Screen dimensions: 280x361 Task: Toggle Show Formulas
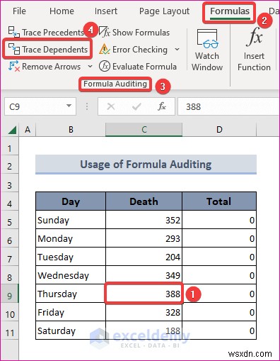[x=134, y=33]
